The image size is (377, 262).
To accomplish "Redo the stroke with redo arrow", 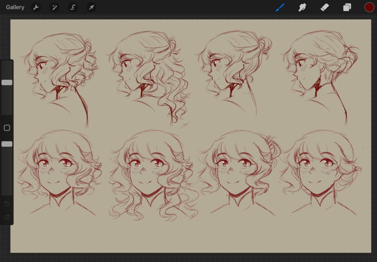I will click(x=7, y=217).
